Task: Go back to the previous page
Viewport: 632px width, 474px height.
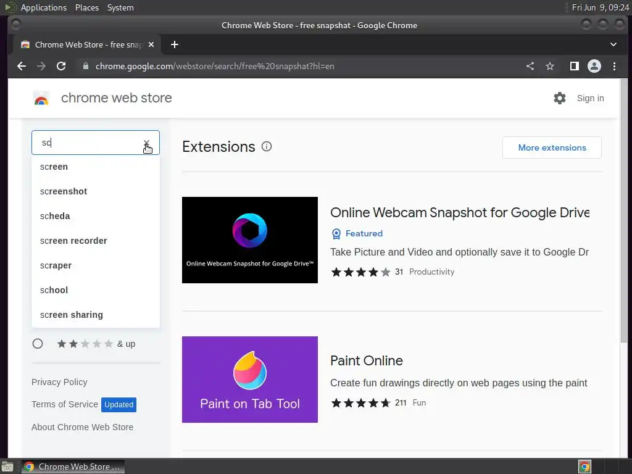Action: [22, 66]
